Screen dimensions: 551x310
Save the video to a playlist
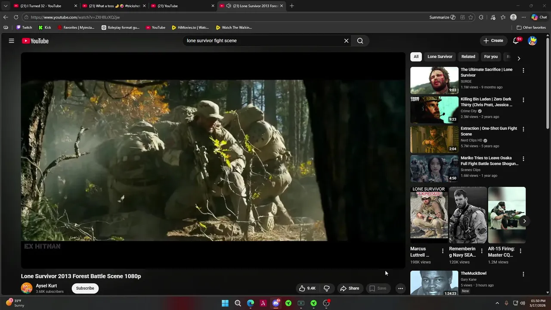(378, 288)
